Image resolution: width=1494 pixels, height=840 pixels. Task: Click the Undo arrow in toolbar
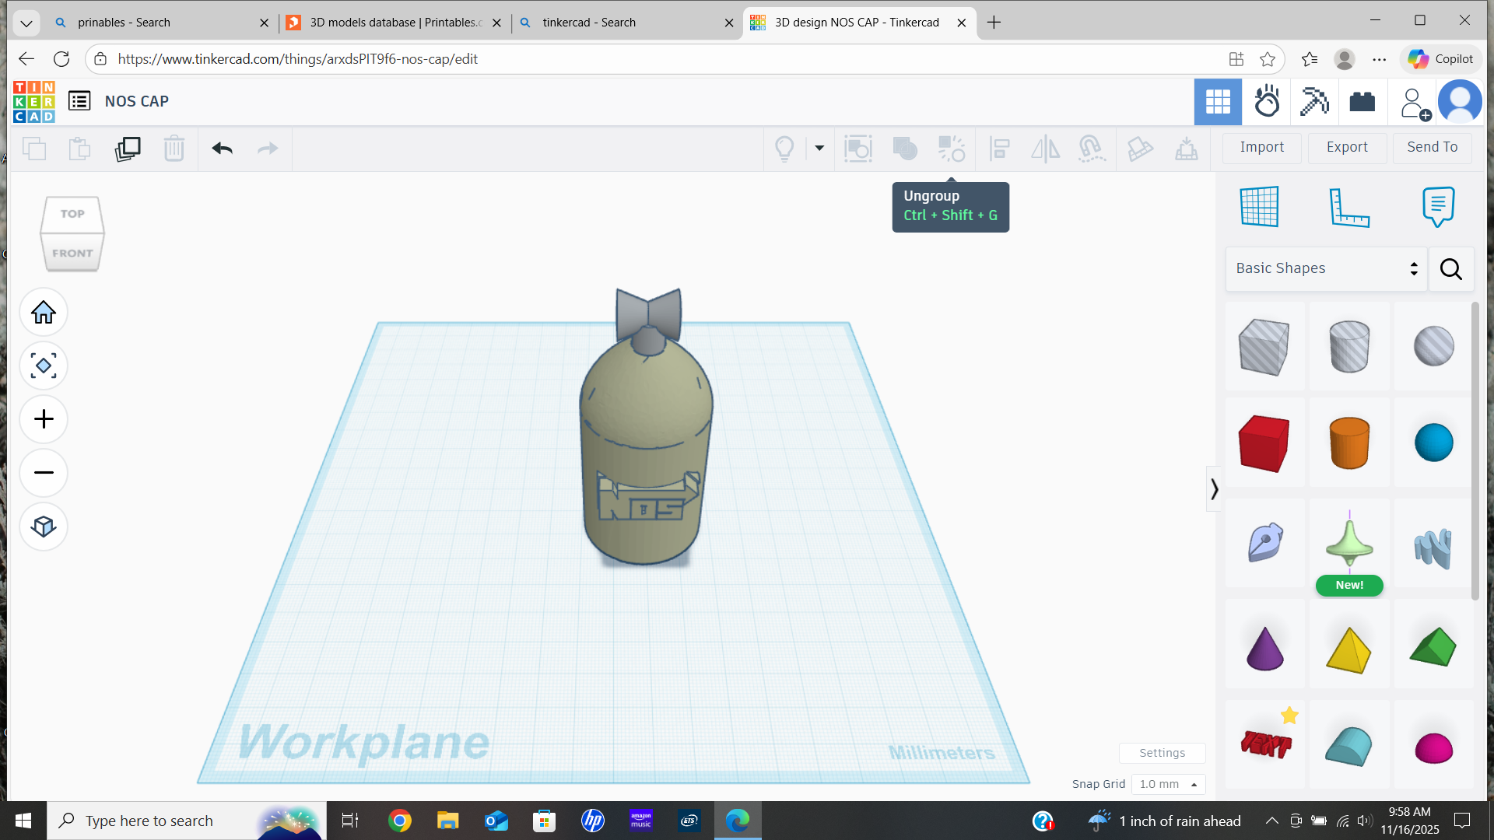(223, 148)
